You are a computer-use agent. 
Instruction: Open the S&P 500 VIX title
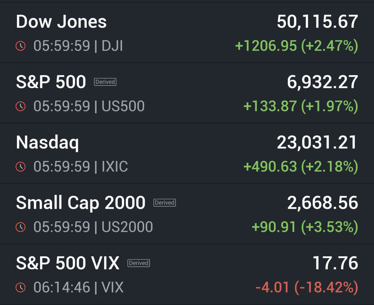[x=68, y=263]
